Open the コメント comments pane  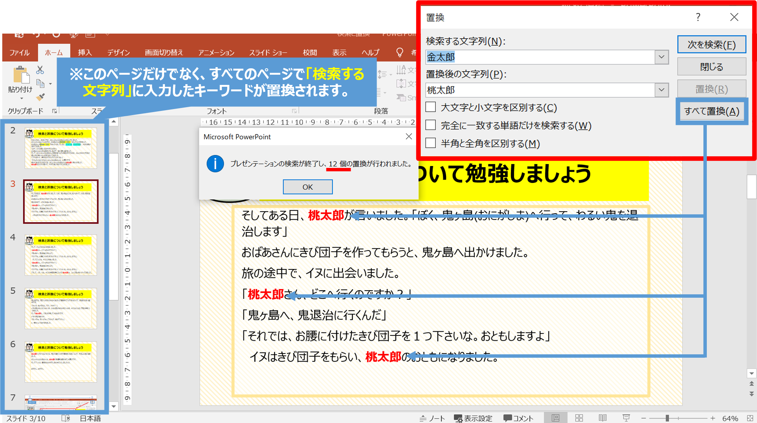click(519, 418)
